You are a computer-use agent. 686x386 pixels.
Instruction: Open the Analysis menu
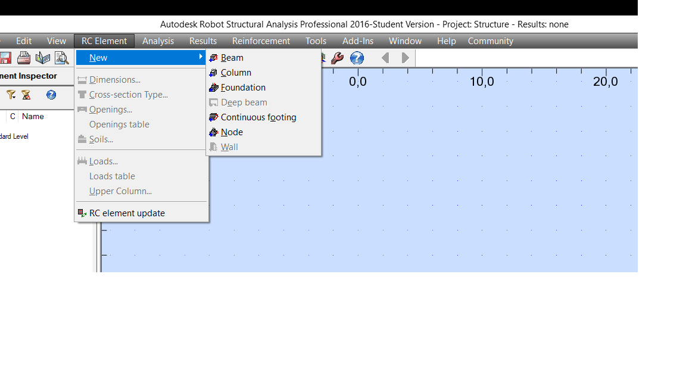click(x=158, y=41)
